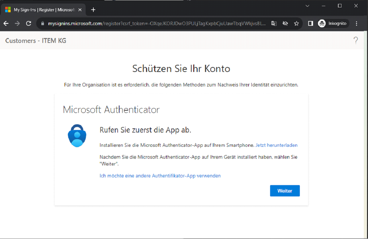Maximize the browser window

click(x=340, y=6)
